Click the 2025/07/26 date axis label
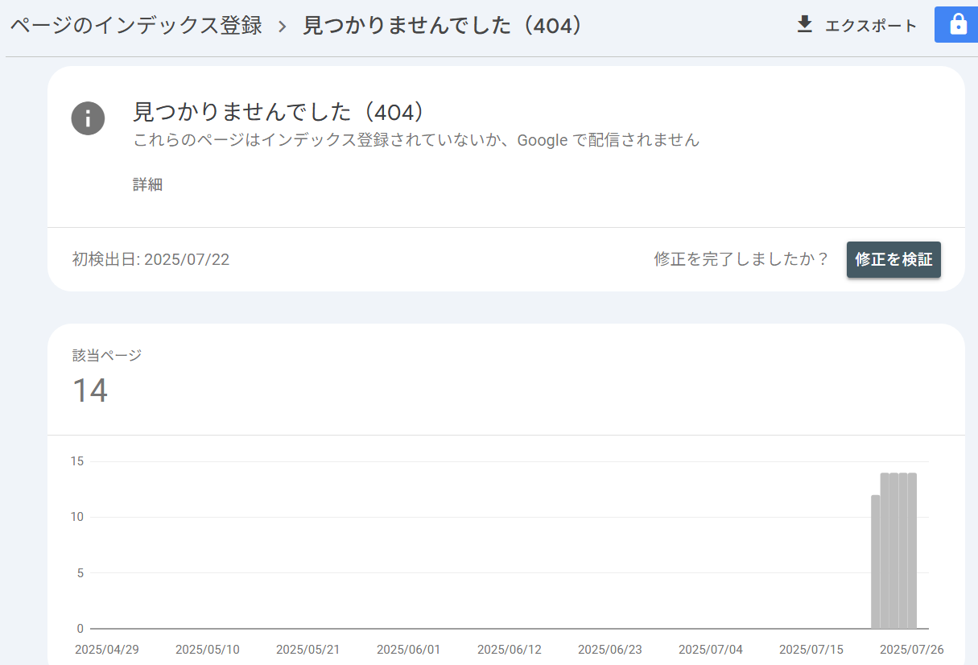 click(911, 650)
